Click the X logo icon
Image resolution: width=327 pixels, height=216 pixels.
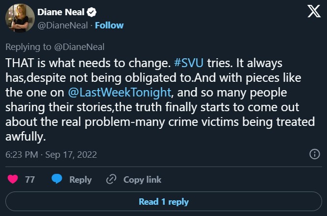314,13
